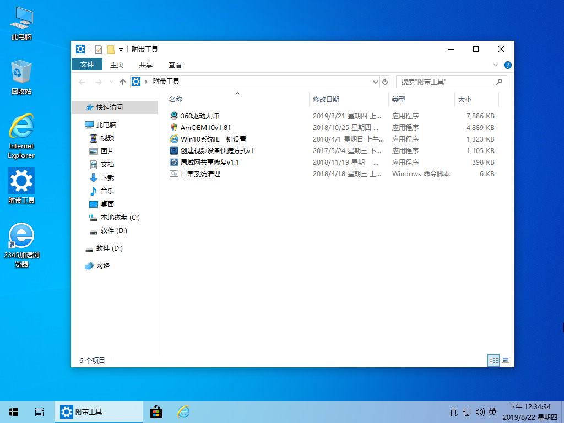
Task: Select the AmOEM10v1.81 shield icon
Action: [x=174, y=127]
